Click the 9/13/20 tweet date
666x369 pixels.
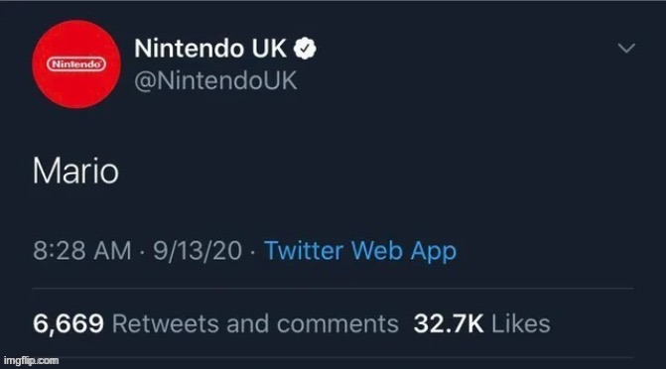(x=198, y=251)
